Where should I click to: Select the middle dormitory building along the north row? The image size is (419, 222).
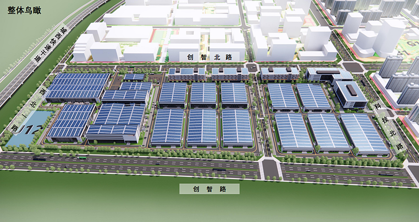230,74
